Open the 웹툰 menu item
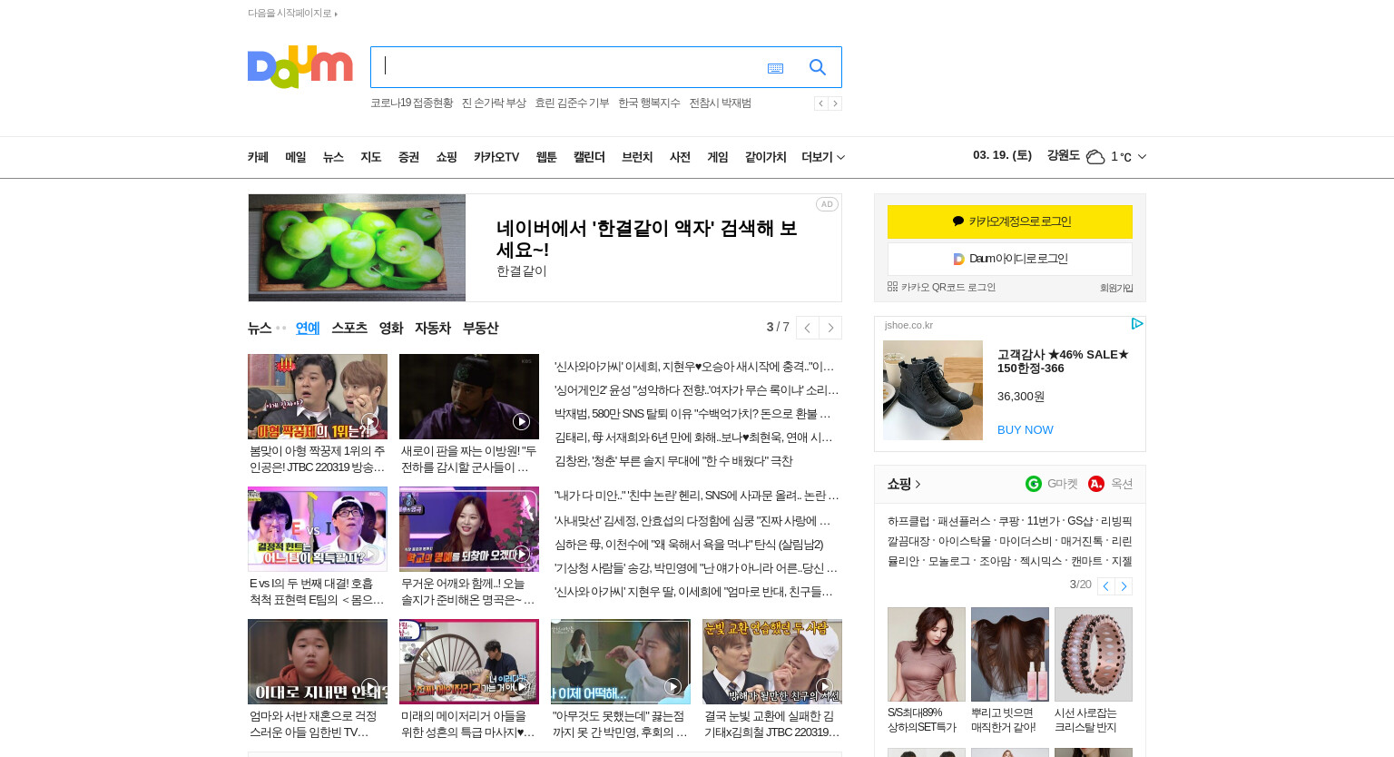The width and height of the screenshot is (1394, 757). [546, 157]
